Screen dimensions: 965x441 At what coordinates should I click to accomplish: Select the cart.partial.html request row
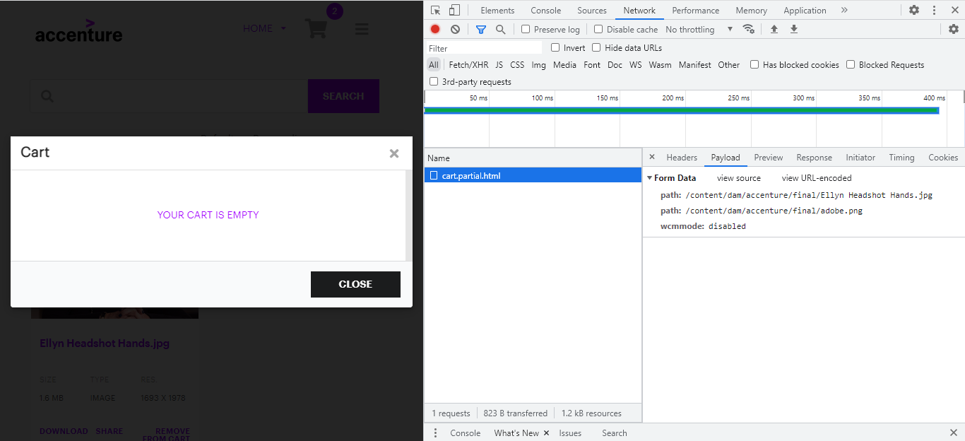tap(533, 175)
